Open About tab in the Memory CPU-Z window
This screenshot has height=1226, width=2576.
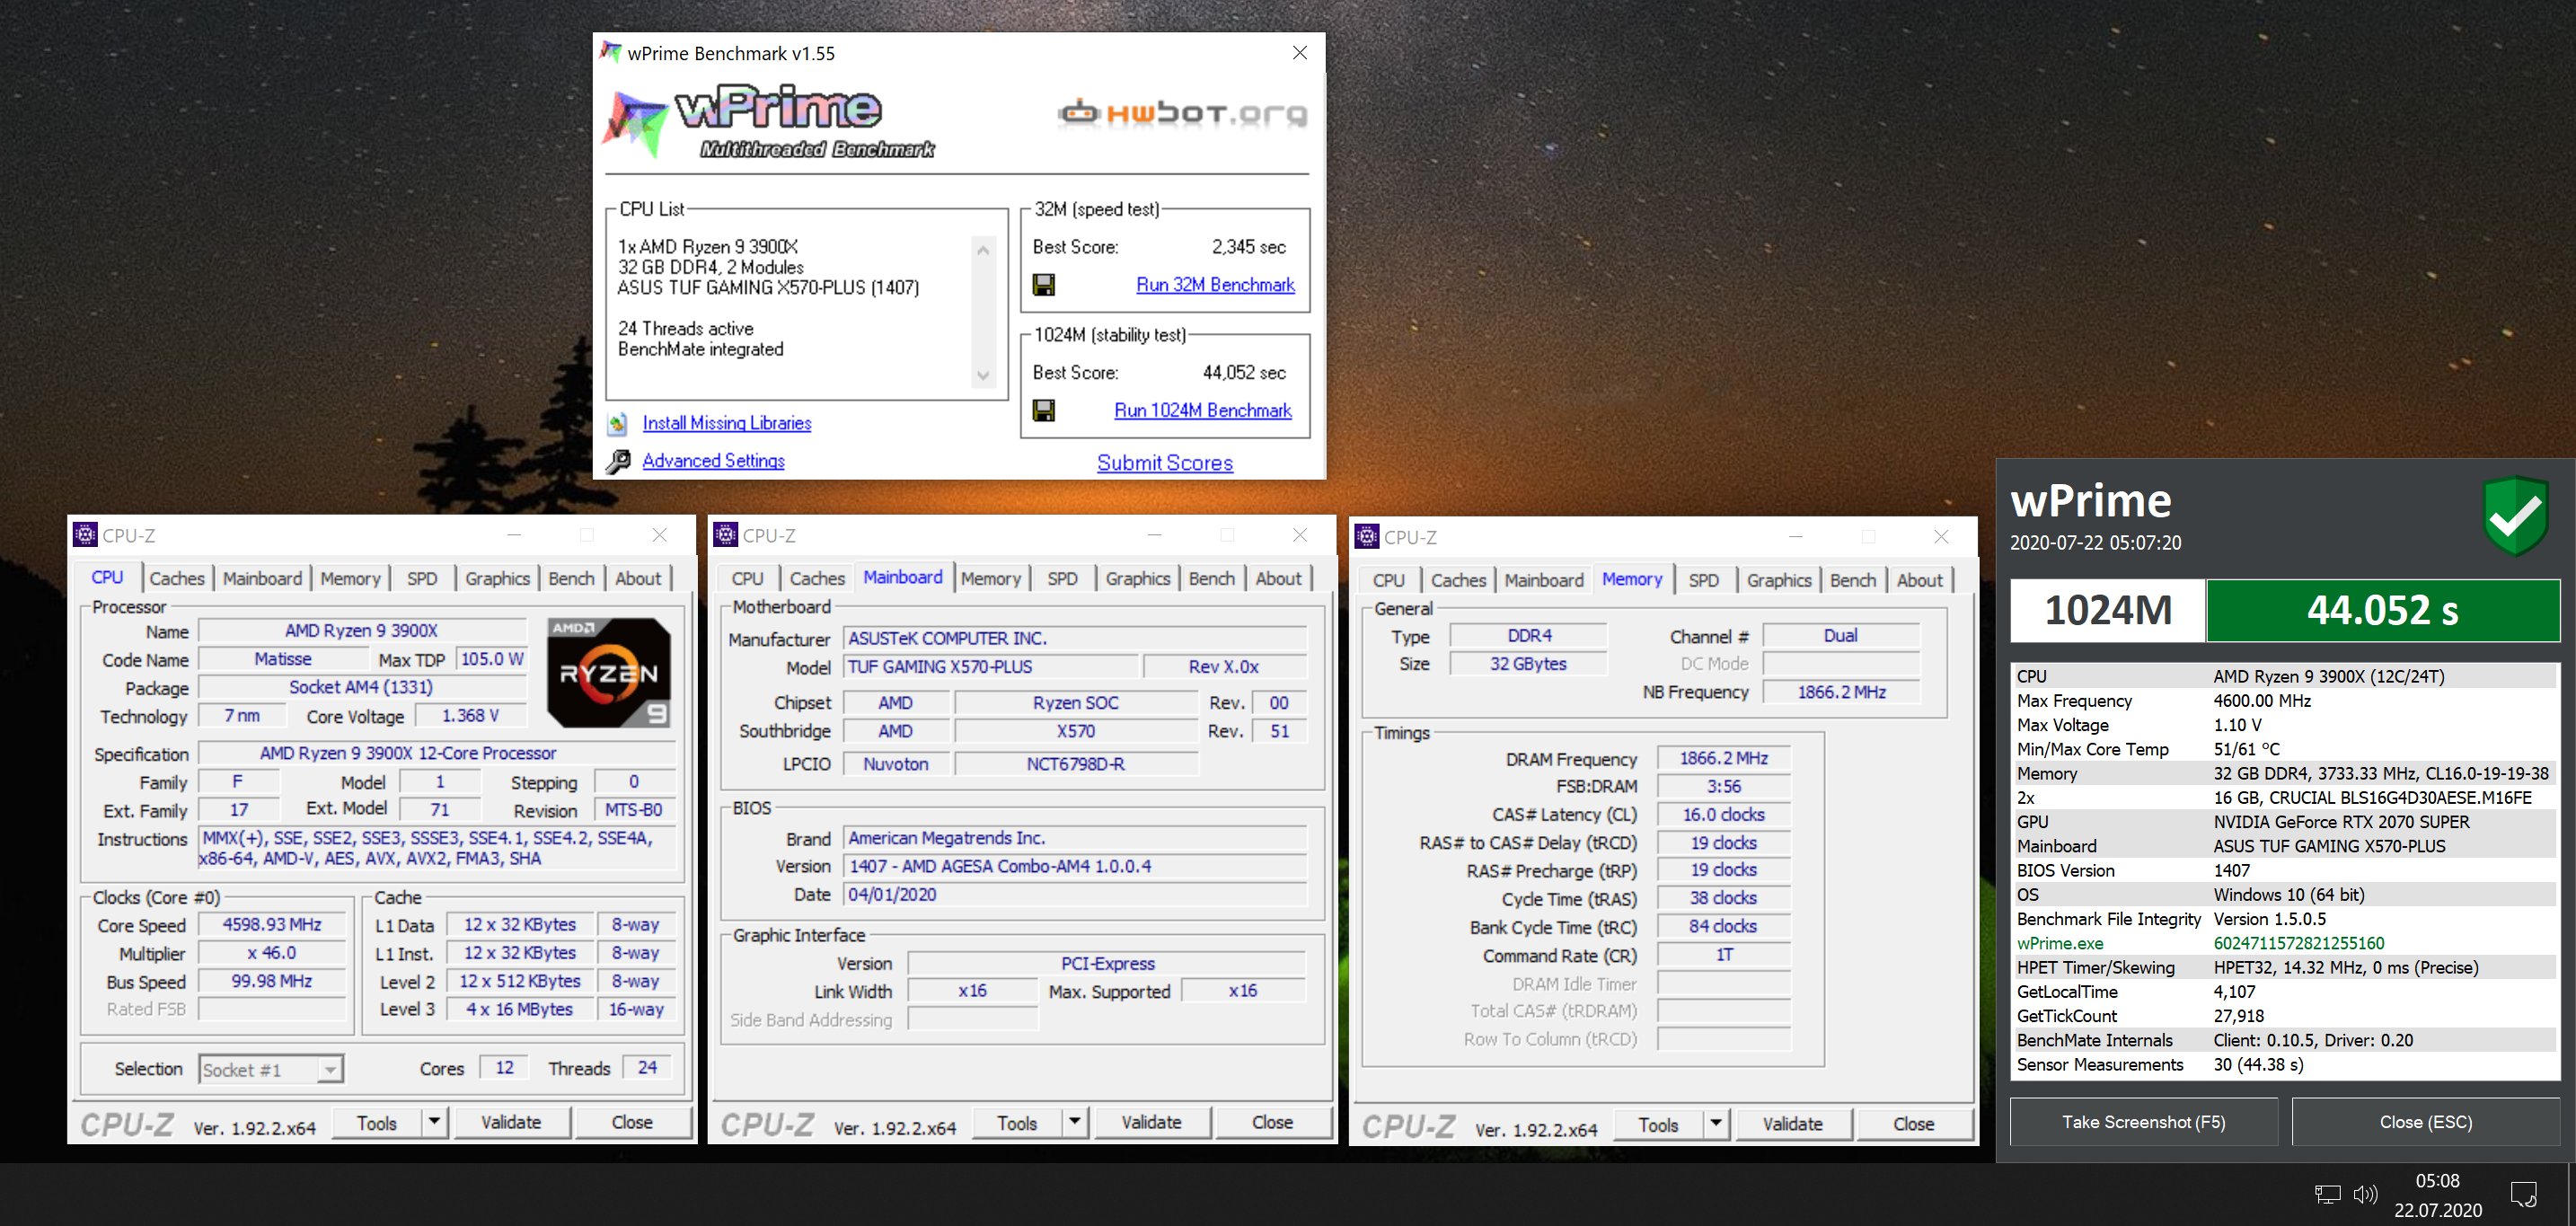coord(1919,580)
